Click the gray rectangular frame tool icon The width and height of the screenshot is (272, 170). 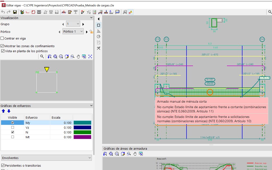[39, 12]
